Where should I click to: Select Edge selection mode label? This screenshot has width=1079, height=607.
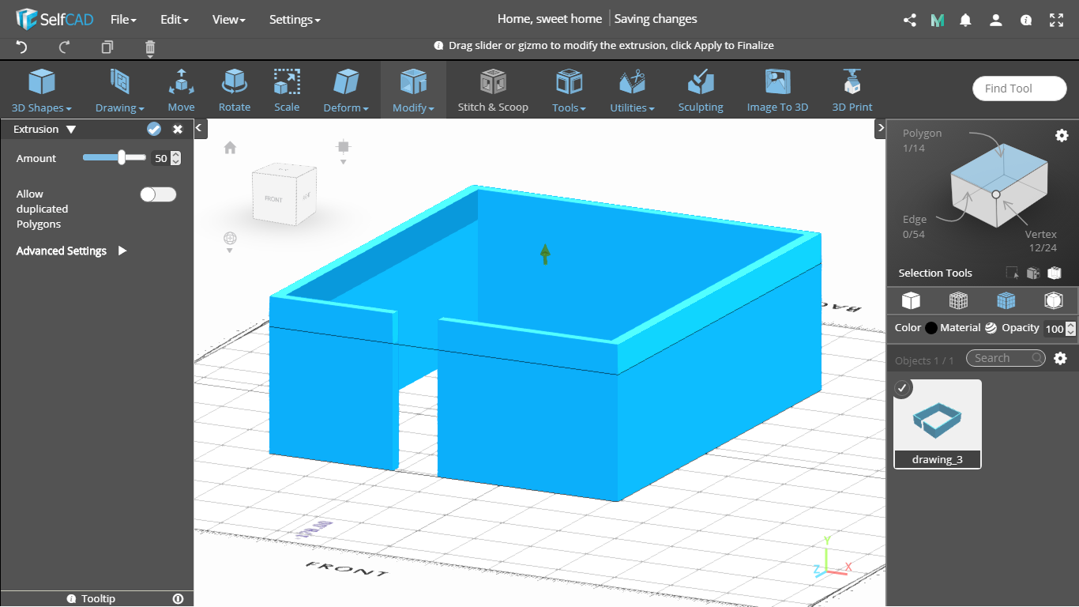point(914,220)
